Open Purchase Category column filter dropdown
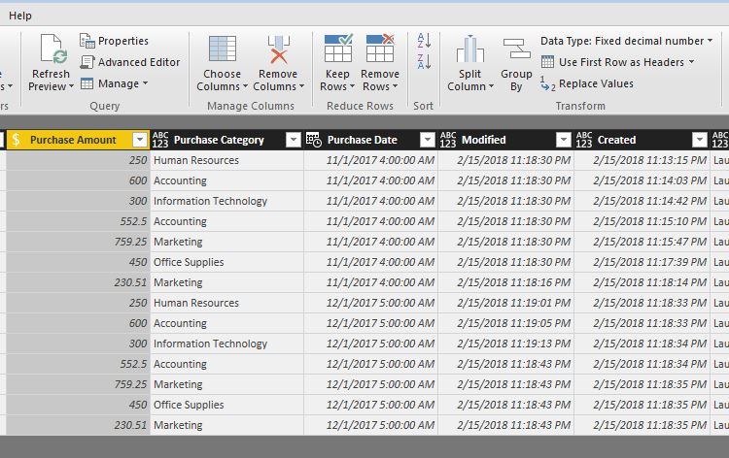This screenshot has height=458, width=729. [294, 140]
